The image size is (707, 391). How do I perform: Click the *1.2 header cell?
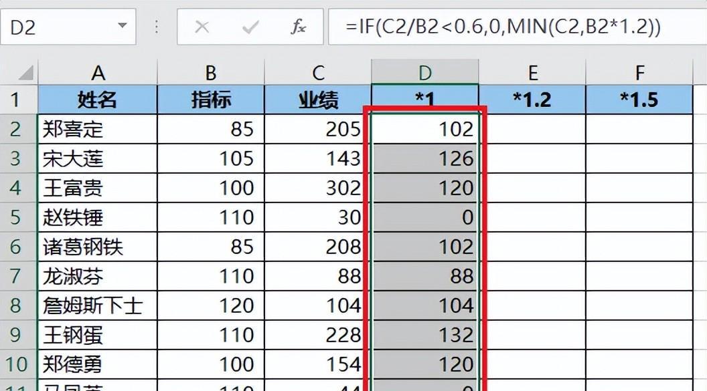532,100
